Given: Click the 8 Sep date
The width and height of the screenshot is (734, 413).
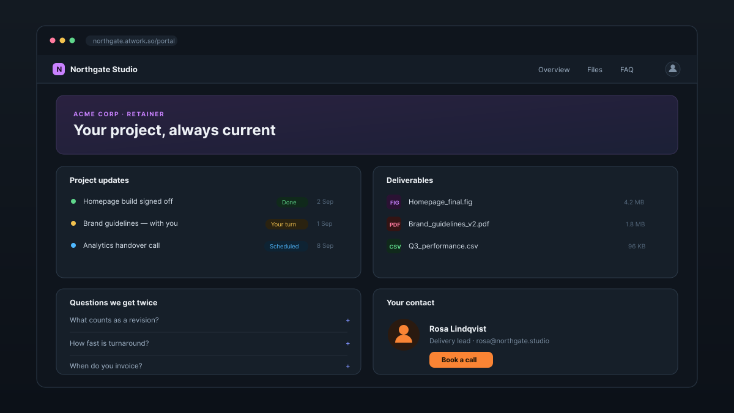Looking at the screenshot, I should [x=325, y=246].
